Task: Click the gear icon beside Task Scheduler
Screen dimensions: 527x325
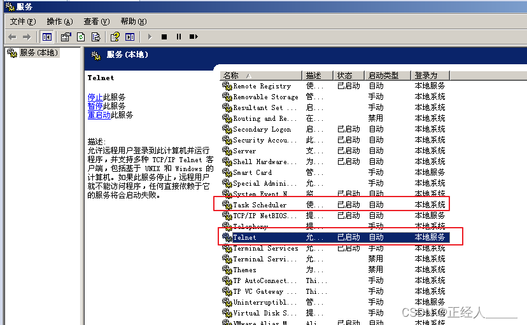Action: click(x=227, y=205)
